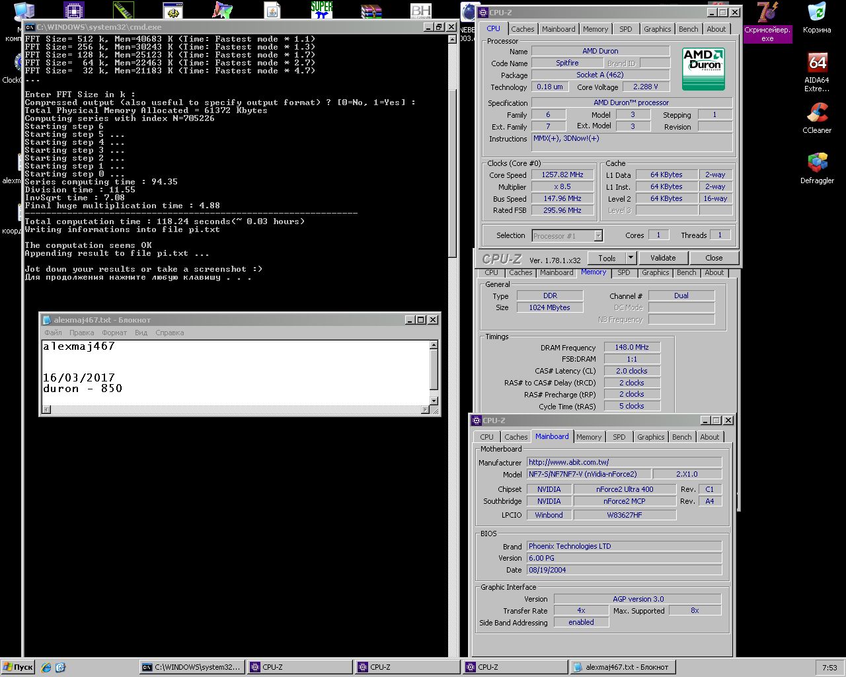The image size is (846, 677).
Task: Click Notepad vertical scrollbar down arrow
Action: pyautogui.click(x=434, y=401)
